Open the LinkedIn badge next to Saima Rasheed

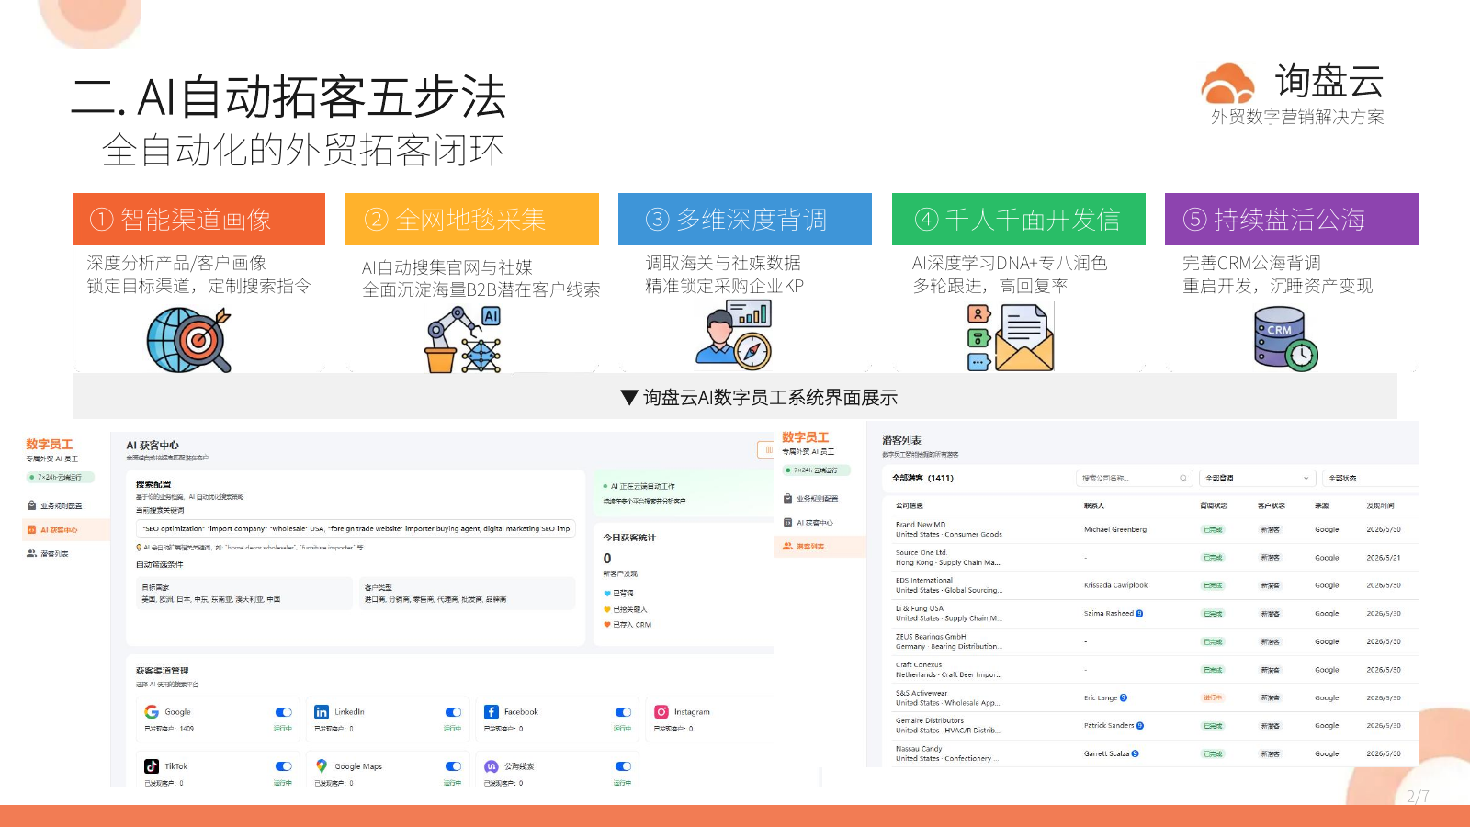pyautogui.click(x=1139, y=613)
